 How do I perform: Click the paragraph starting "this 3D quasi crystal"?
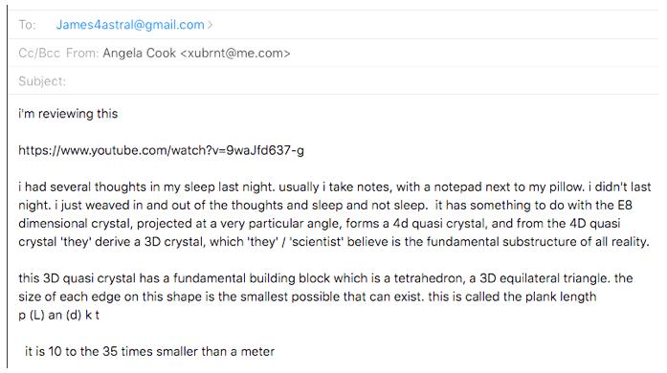click(x=325, y=288)
